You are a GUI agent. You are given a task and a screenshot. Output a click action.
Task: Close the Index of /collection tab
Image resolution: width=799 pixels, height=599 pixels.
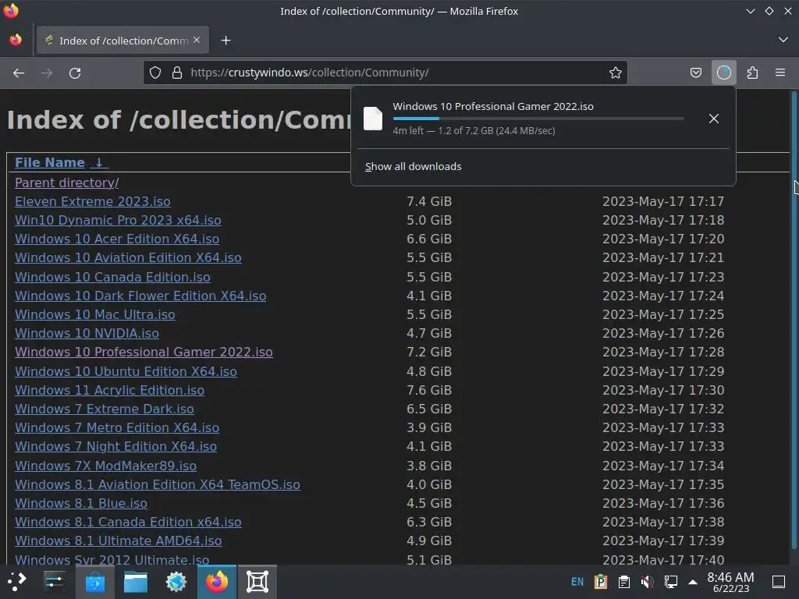197,40
